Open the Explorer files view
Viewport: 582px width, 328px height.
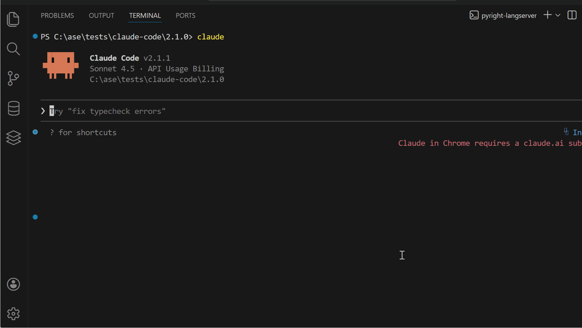pyautogui.click(x=13, y=19)
